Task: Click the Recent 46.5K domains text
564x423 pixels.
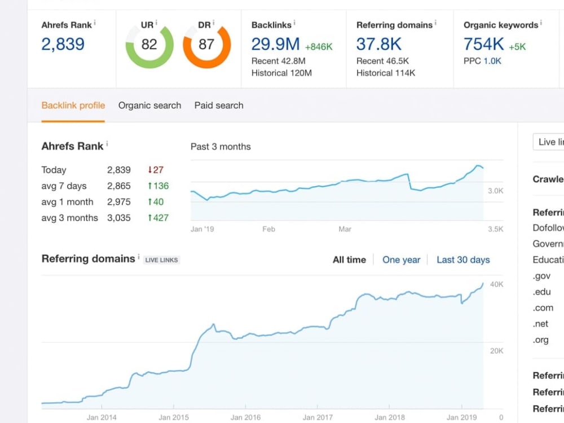Action: pyautogui.click(x=382, y=61)
